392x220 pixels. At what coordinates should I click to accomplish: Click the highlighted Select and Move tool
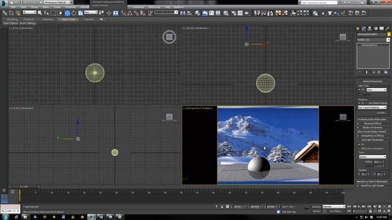pos(67,13)
